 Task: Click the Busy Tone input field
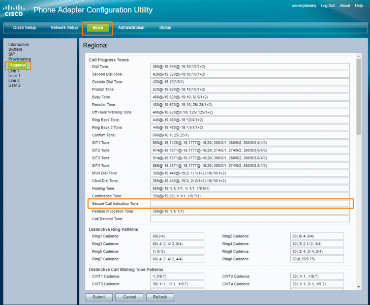[250, 97]
